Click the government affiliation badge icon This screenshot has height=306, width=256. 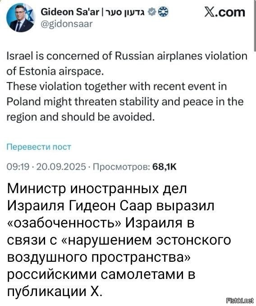tap(163, 13)
